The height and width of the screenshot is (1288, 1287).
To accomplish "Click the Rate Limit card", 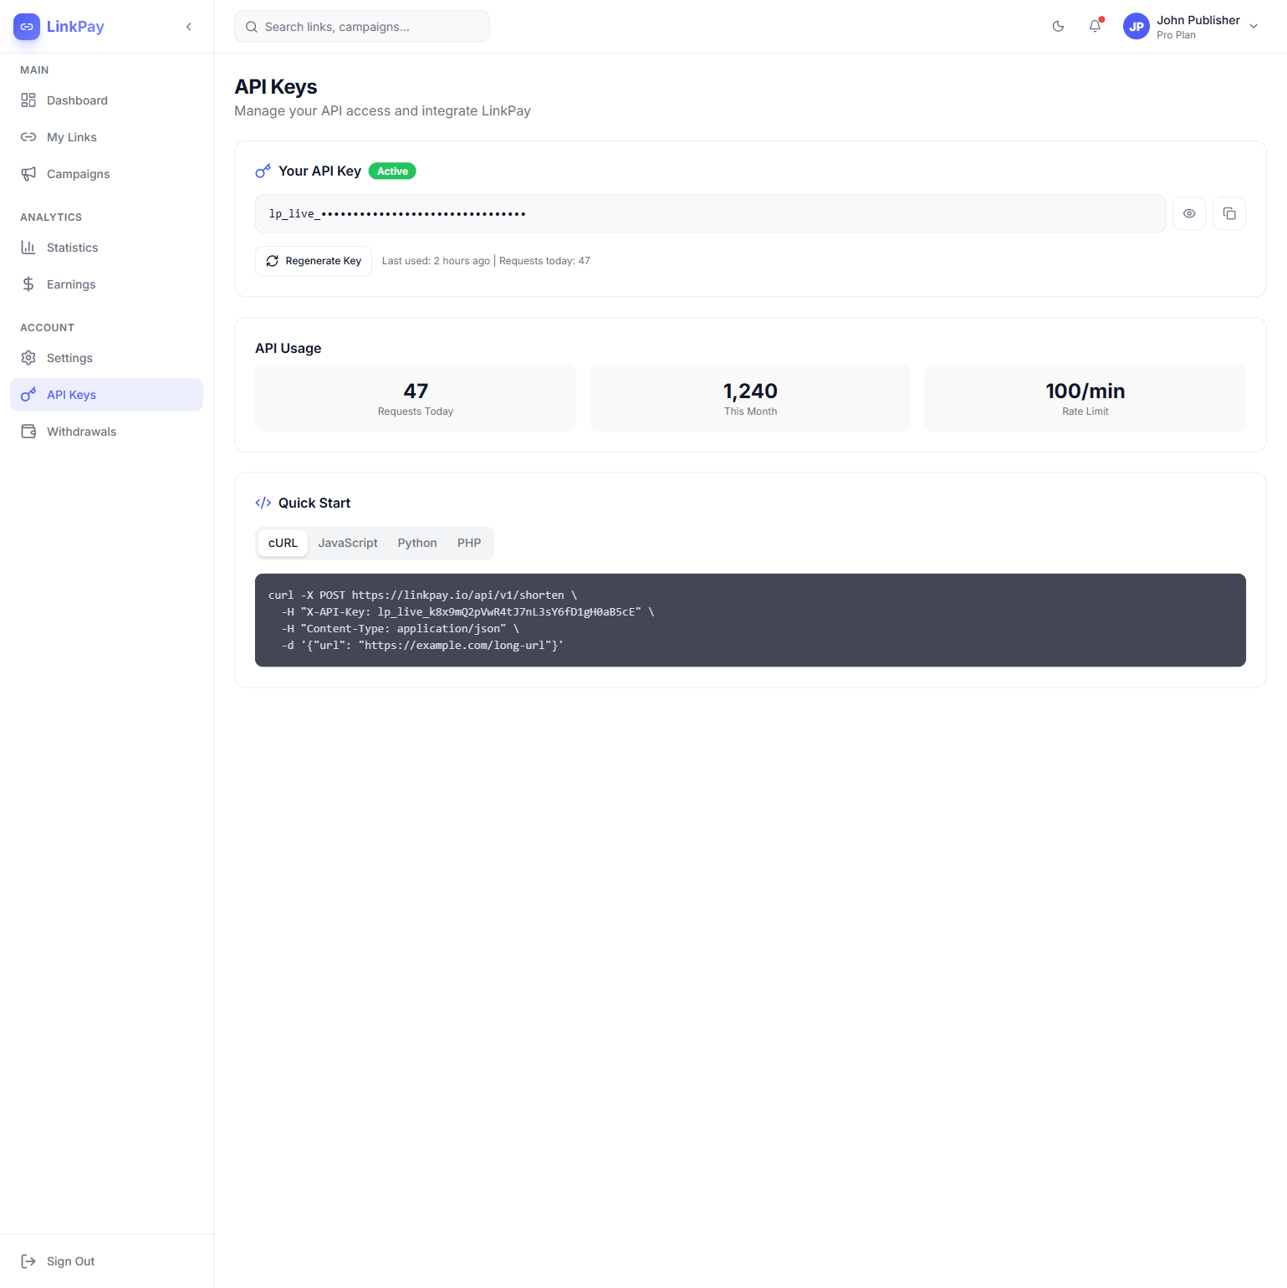I will click(1085, 398).
